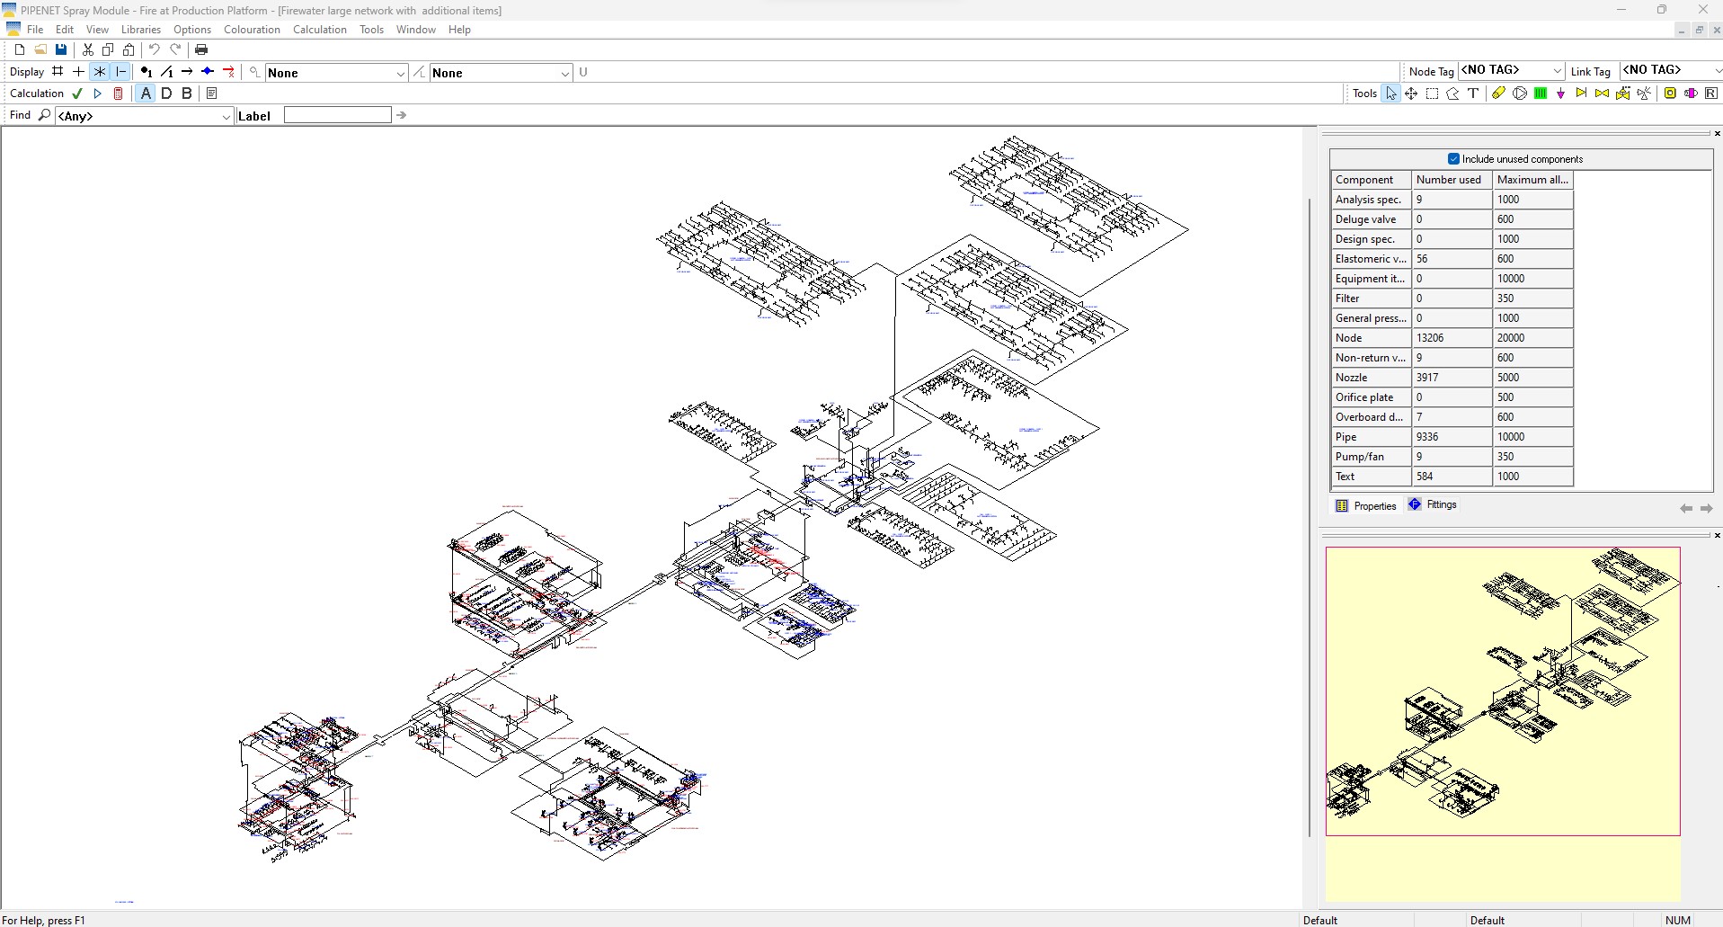Open the Window menu
Screen dimensions: 1723x927
click(416, 30)
